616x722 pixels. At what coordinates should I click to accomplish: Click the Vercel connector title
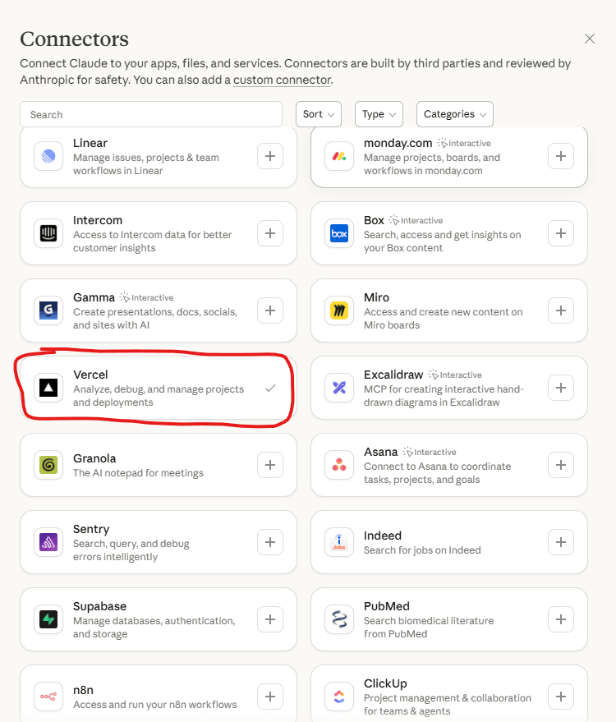tap(90, 375)
